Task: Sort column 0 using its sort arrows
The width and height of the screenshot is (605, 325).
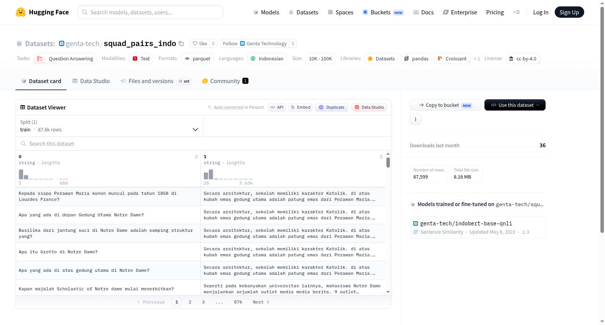Action: point(196,157)
